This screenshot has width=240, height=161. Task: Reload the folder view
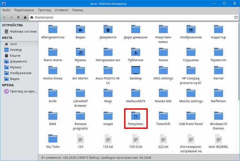coord(236,17)
